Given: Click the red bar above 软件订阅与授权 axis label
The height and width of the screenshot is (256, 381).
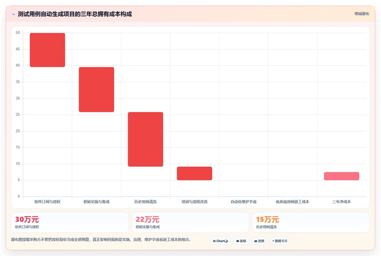Looking at the screenshot, I should [x=48, y=50].
